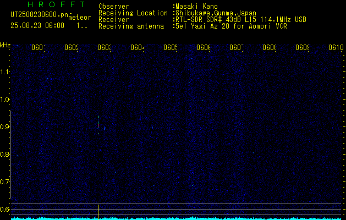Click the kHz axis unit label
The height and width of the screenshot is (220, 346).
(x=5, y=45)
